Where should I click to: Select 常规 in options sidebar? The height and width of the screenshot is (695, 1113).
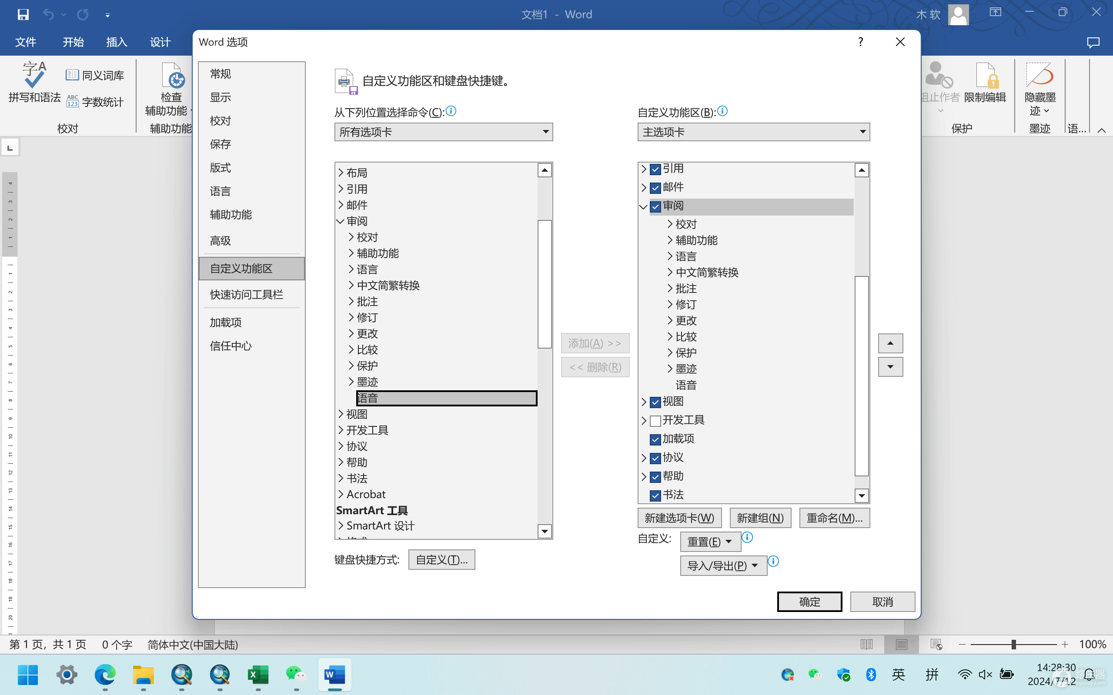point(251,73)
